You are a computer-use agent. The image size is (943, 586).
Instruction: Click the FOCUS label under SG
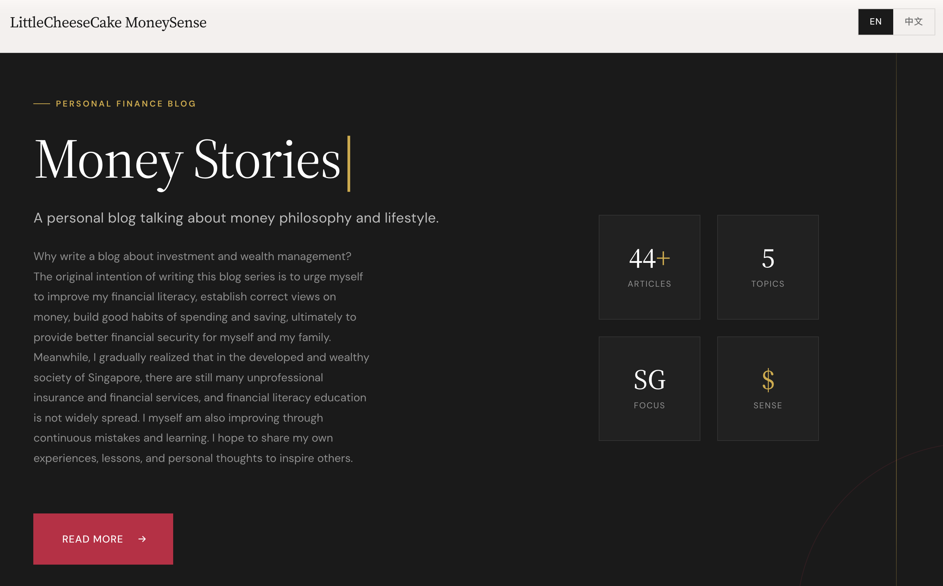(x=649, y=406)
